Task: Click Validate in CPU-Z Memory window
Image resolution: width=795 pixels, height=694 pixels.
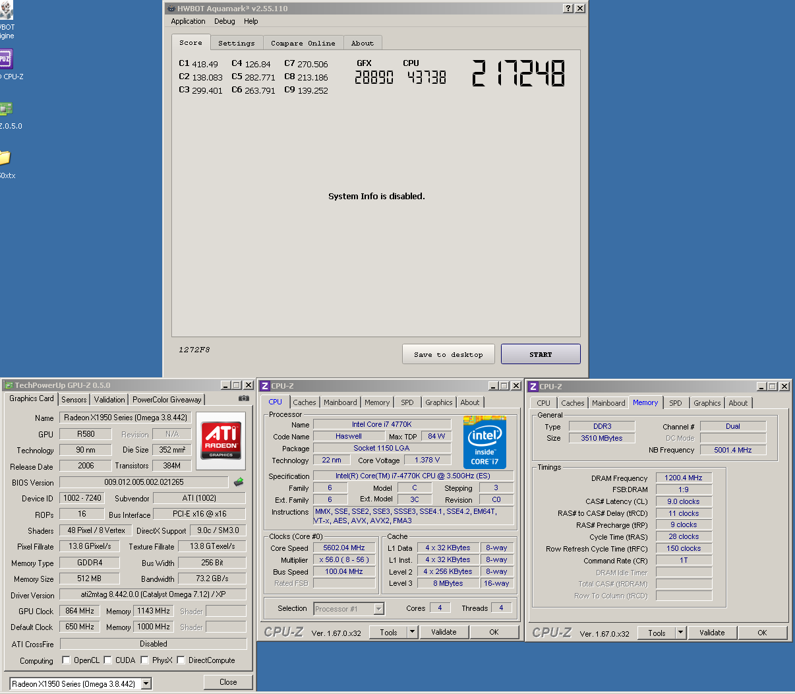Action: (x=712, y=633)
